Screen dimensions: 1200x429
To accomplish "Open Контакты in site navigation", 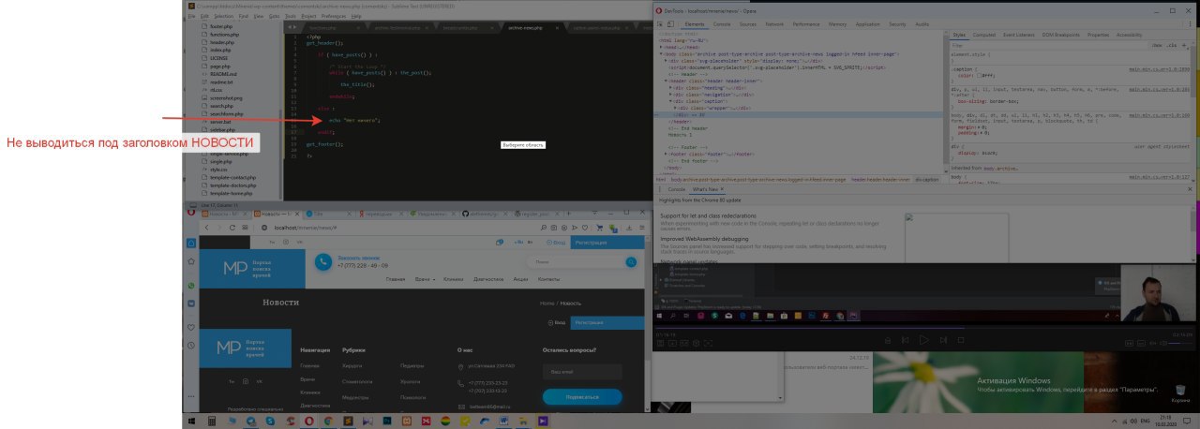I will pyautogui.click(x=548, y=279).
